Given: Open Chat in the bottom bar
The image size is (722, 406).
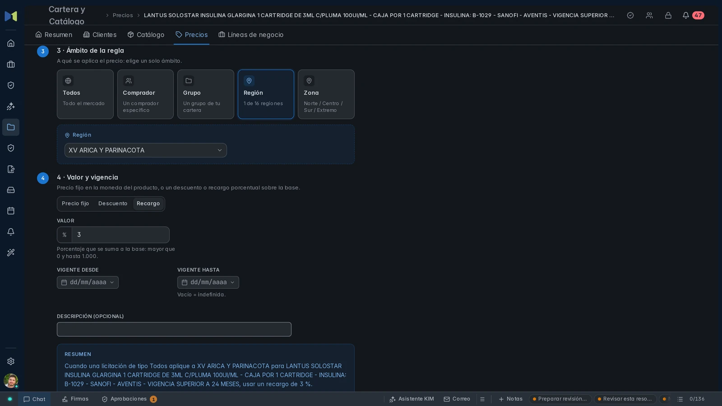Looking at the screenshot, I should tap(34, 399).
